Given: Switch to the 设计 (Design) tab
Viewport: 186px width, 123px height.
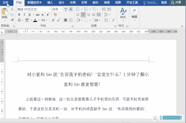Looking at the screenshot, I should tap(62, 2).
